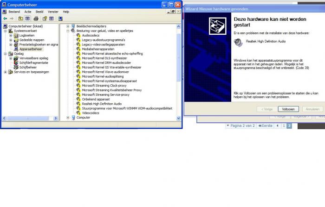This screenshot has width=325, height=207.
Task: Click the highlighted page 2 button
Action: tap(289, 125)
